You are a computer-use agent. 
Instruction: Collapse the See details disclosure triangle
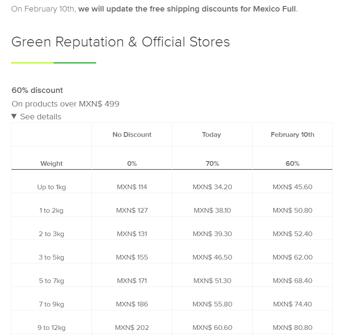tap(14, 116)
